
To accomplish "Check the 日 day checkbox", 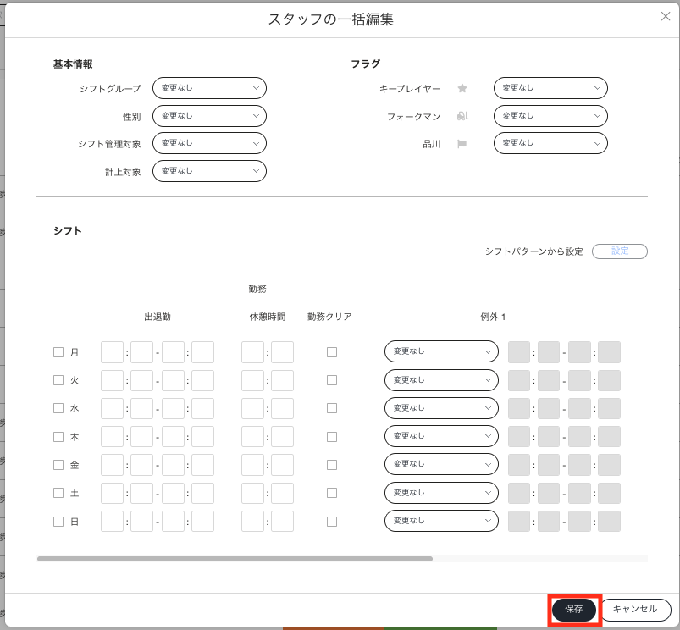I will pyautogui.click(x=58, y=521).
